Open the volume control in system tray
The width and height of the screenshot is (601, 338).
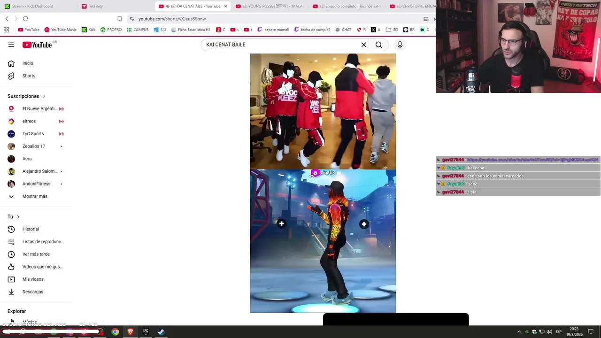[549, 332]
